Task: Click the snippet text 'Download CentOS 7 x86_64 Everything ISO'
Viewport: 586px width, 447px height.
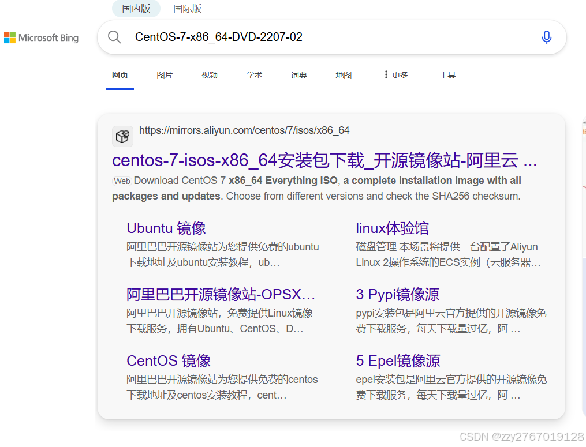Action: 236,181
